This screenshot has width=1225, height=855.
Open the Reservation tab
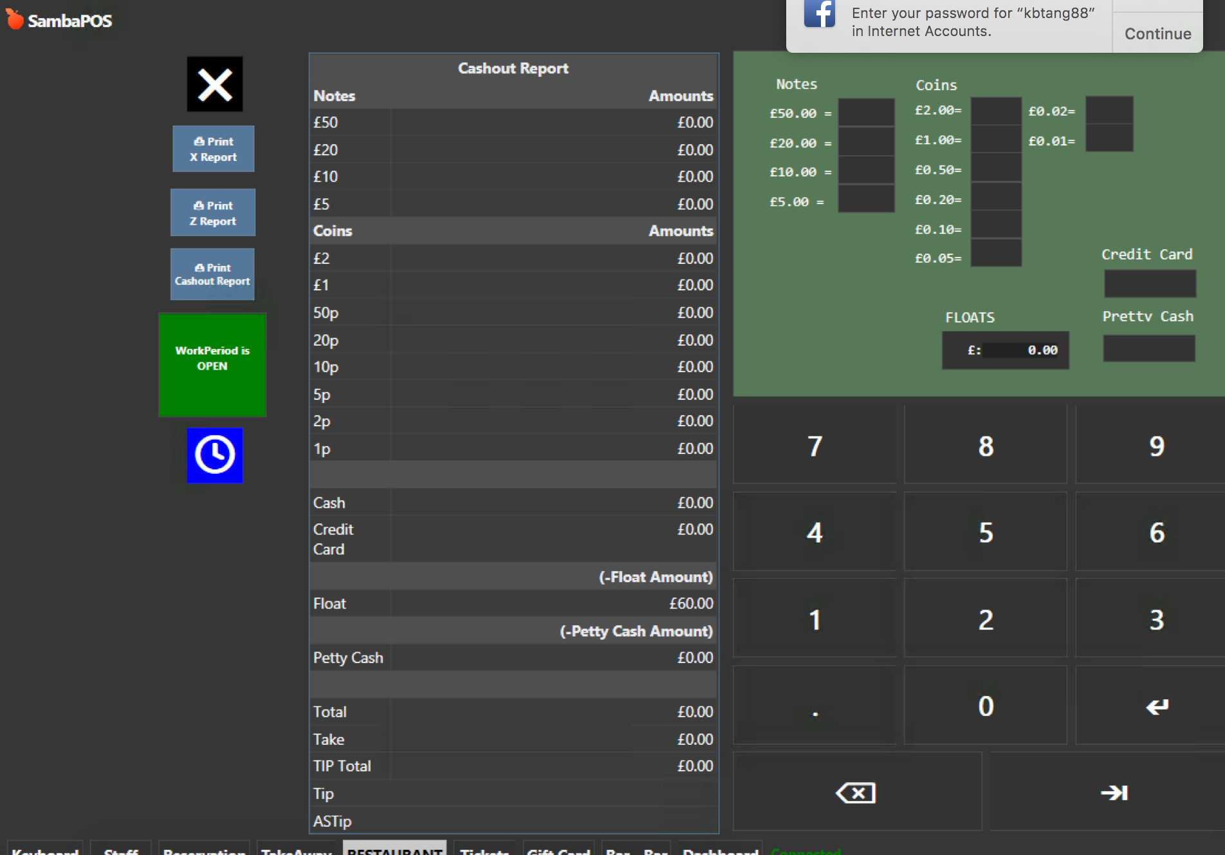pos(204,849)
